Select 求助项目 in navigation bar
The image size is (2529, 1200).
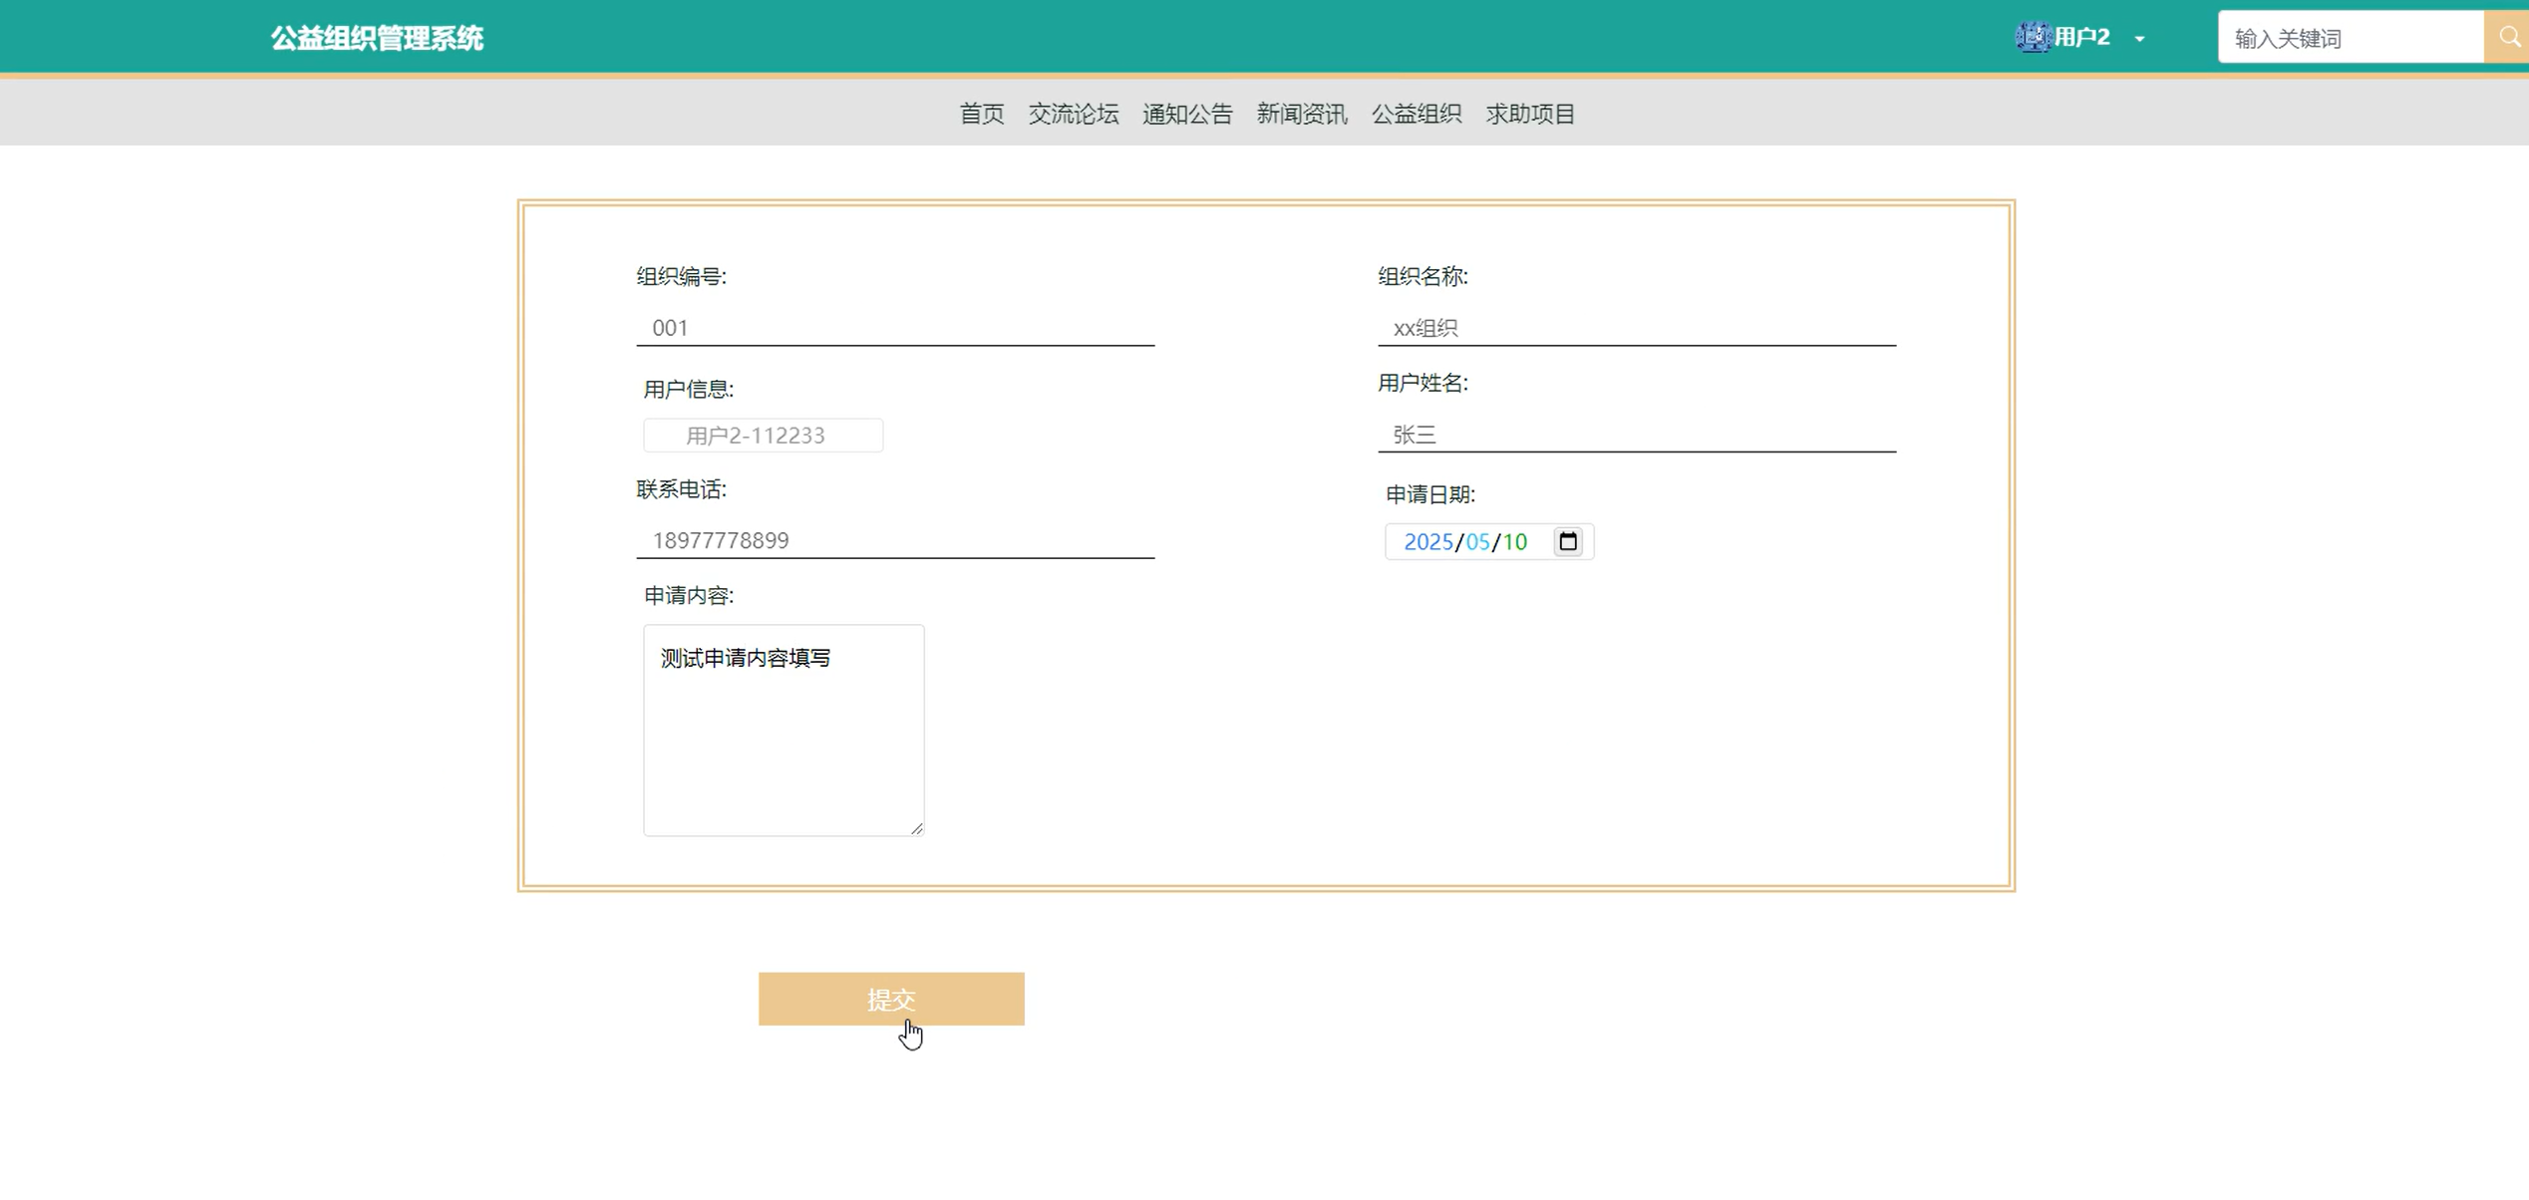pos(1530,114)
